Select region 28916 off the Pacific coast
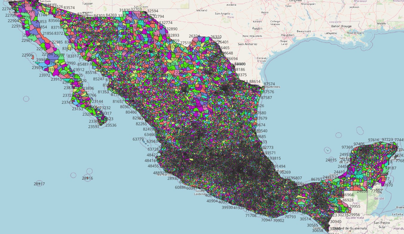Image resolution: width=404 pixels, height=234 pixels. point(87,178)
